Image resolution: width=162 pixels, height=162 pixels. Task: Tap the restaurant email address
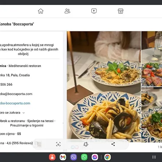(x=16, y=94)
